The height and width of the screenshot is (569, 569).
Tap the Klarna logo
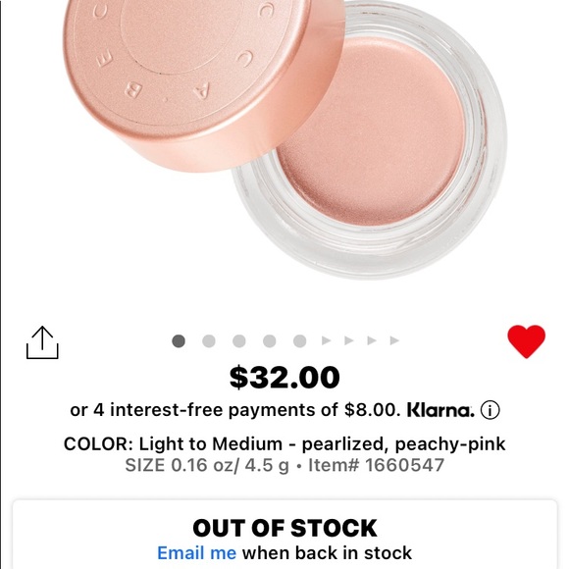(x=440, y=410)
